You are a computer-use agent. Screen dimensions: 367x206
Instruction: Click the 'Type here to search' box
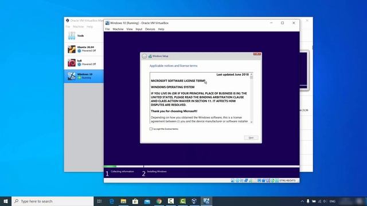52,201
